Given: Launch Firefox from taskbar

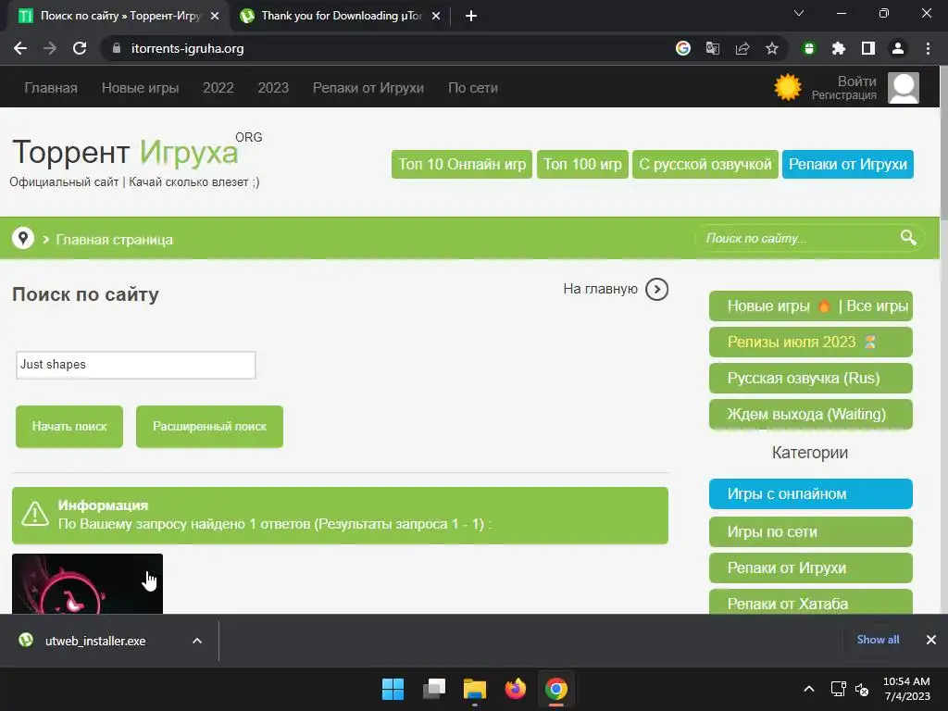Looking at the screenshot, I should coord(515,689).
